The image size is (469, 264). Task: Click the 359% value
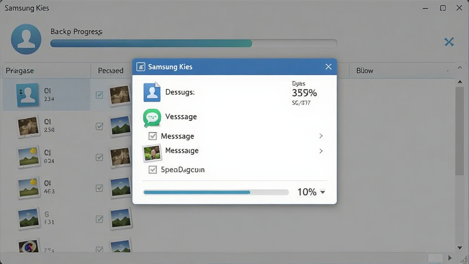coord(304,93)
